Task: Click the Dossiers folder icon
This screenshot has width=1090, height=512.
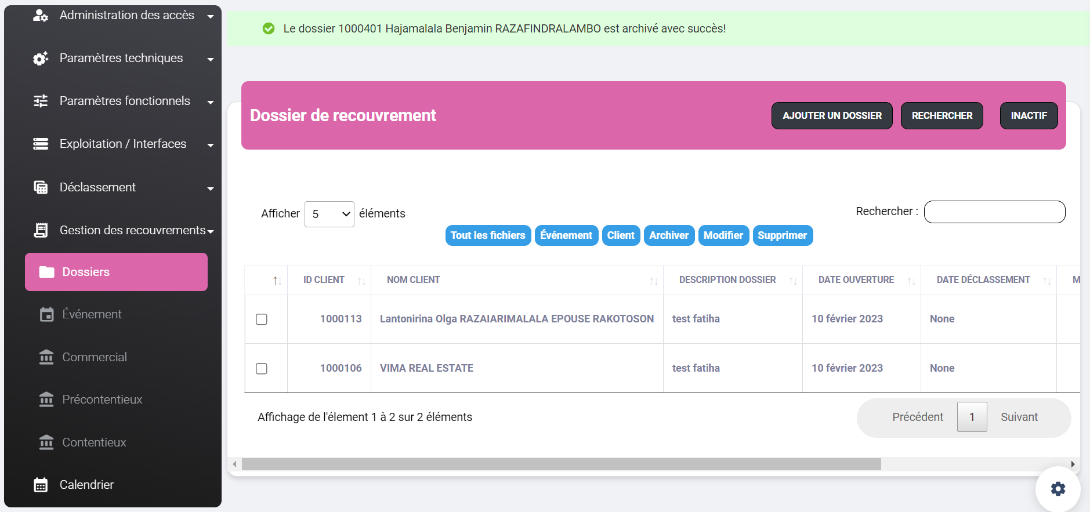Action: point(46,272)
